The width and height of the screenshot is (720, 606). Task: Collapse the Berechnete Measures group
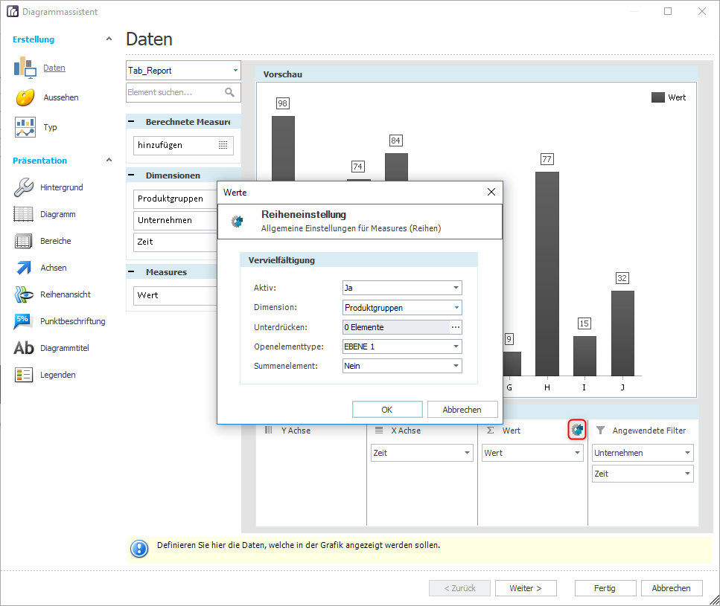pyautogui.click(x=131, y=122)
